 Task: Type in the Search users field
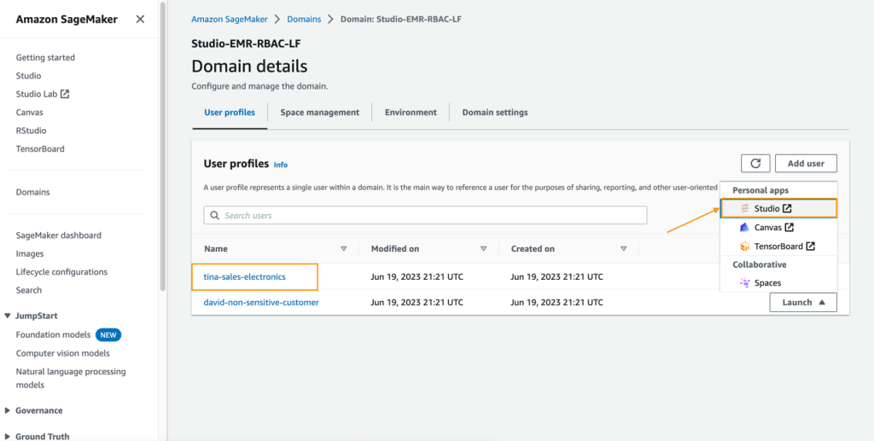click(x=427, y=216)
